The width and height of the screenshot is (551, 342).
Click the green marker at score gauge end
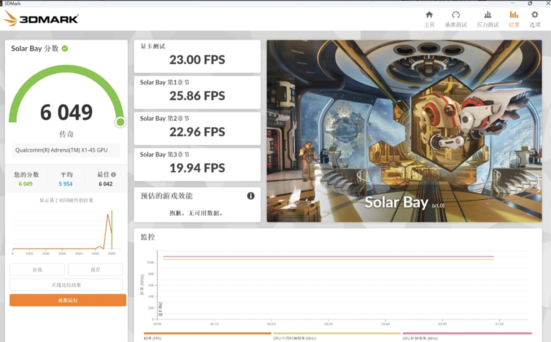pos(120,122)
